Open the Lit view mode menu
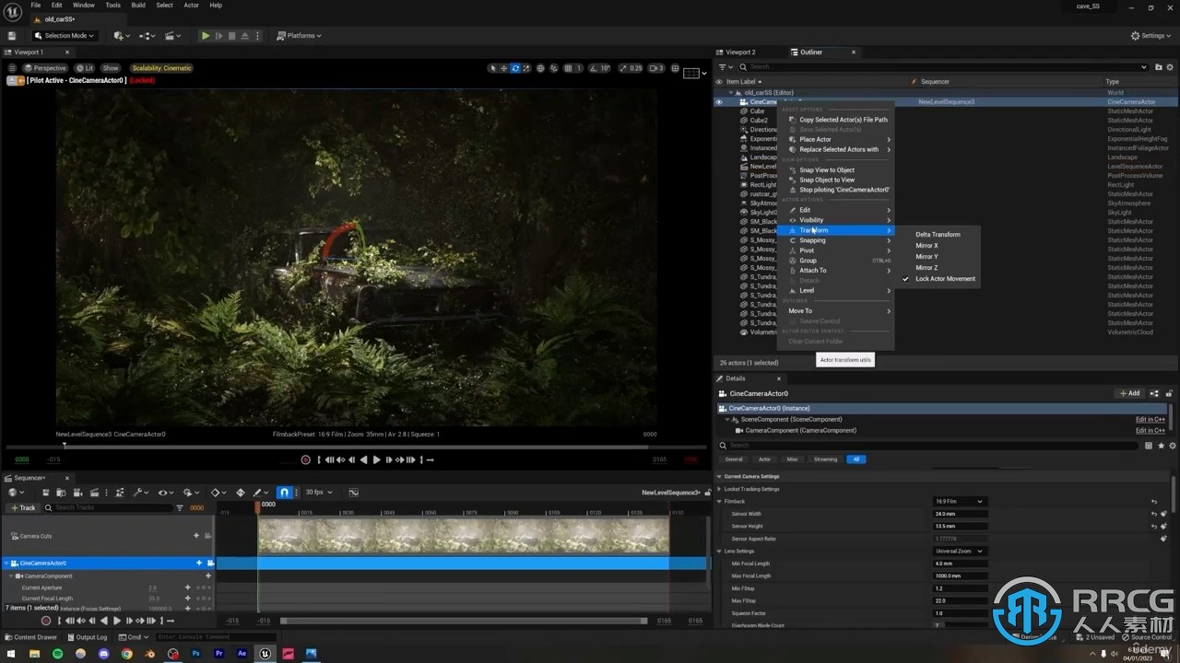The image size is (1180, 663). click(x=85, y=68)
